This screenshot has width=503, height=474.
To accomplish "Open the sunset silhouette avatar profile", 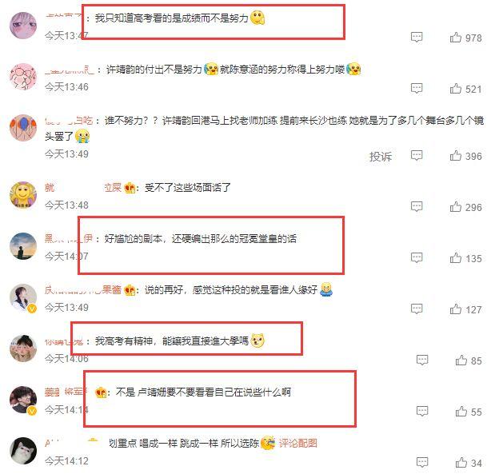I will [x=23, y=246].
